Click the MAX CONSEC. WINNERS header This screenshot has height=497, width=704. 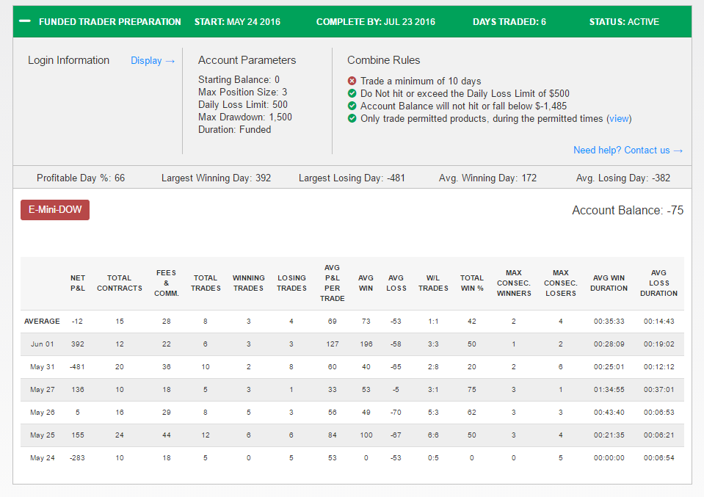pos(514,283)
